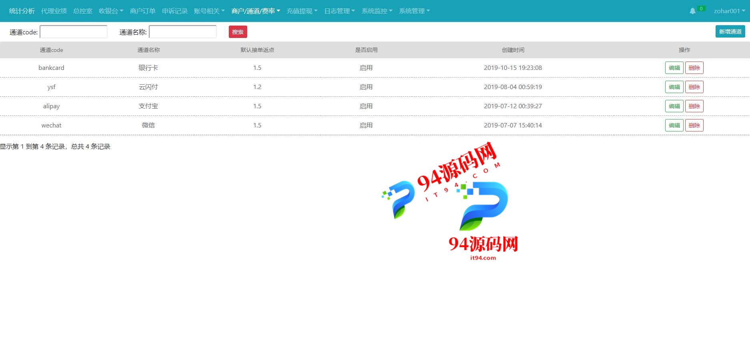Screen dimensions: 750x352
Task: Click the 支付宝 name cell
Action: click(148, 106)
